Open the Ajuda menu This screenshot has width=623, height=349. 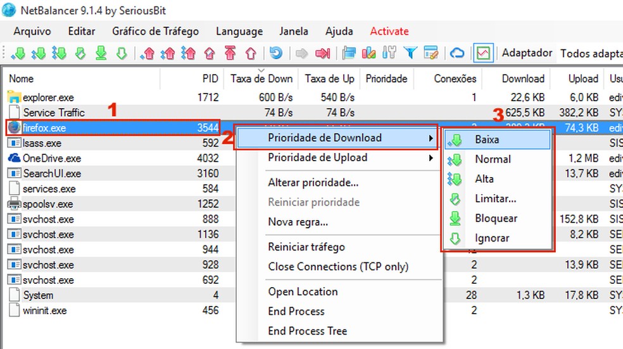point(339,32)
